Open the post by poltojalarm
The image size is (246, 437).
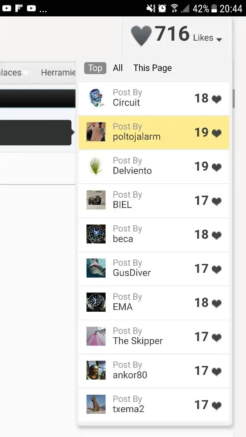[x=154, y=132]
